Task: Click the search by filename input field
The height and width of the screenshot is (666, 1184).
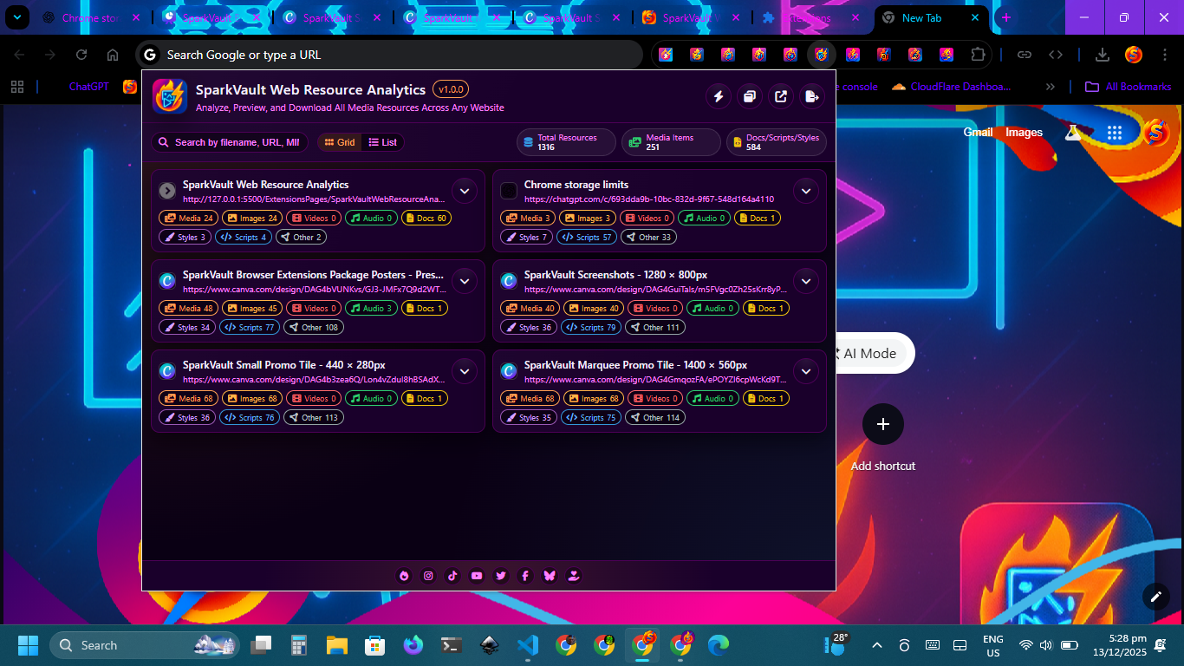Action: tap(236, 142)
